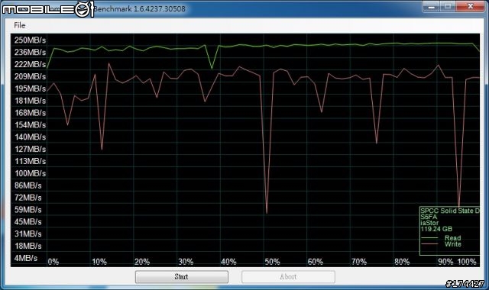Image resolution: width=489 pixels, height=290 pixels.
Task: Click the Benchmark window title text
Action: (139, 8)
